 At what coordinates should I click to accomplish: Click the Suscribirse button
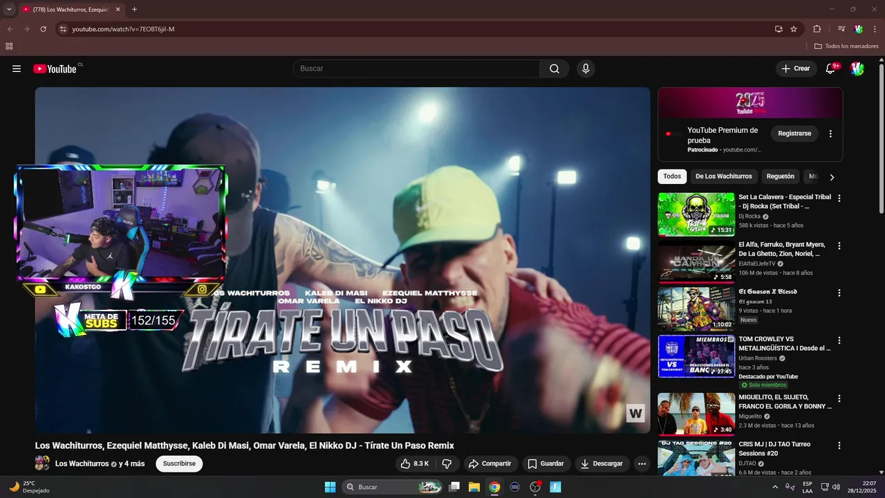179,463
